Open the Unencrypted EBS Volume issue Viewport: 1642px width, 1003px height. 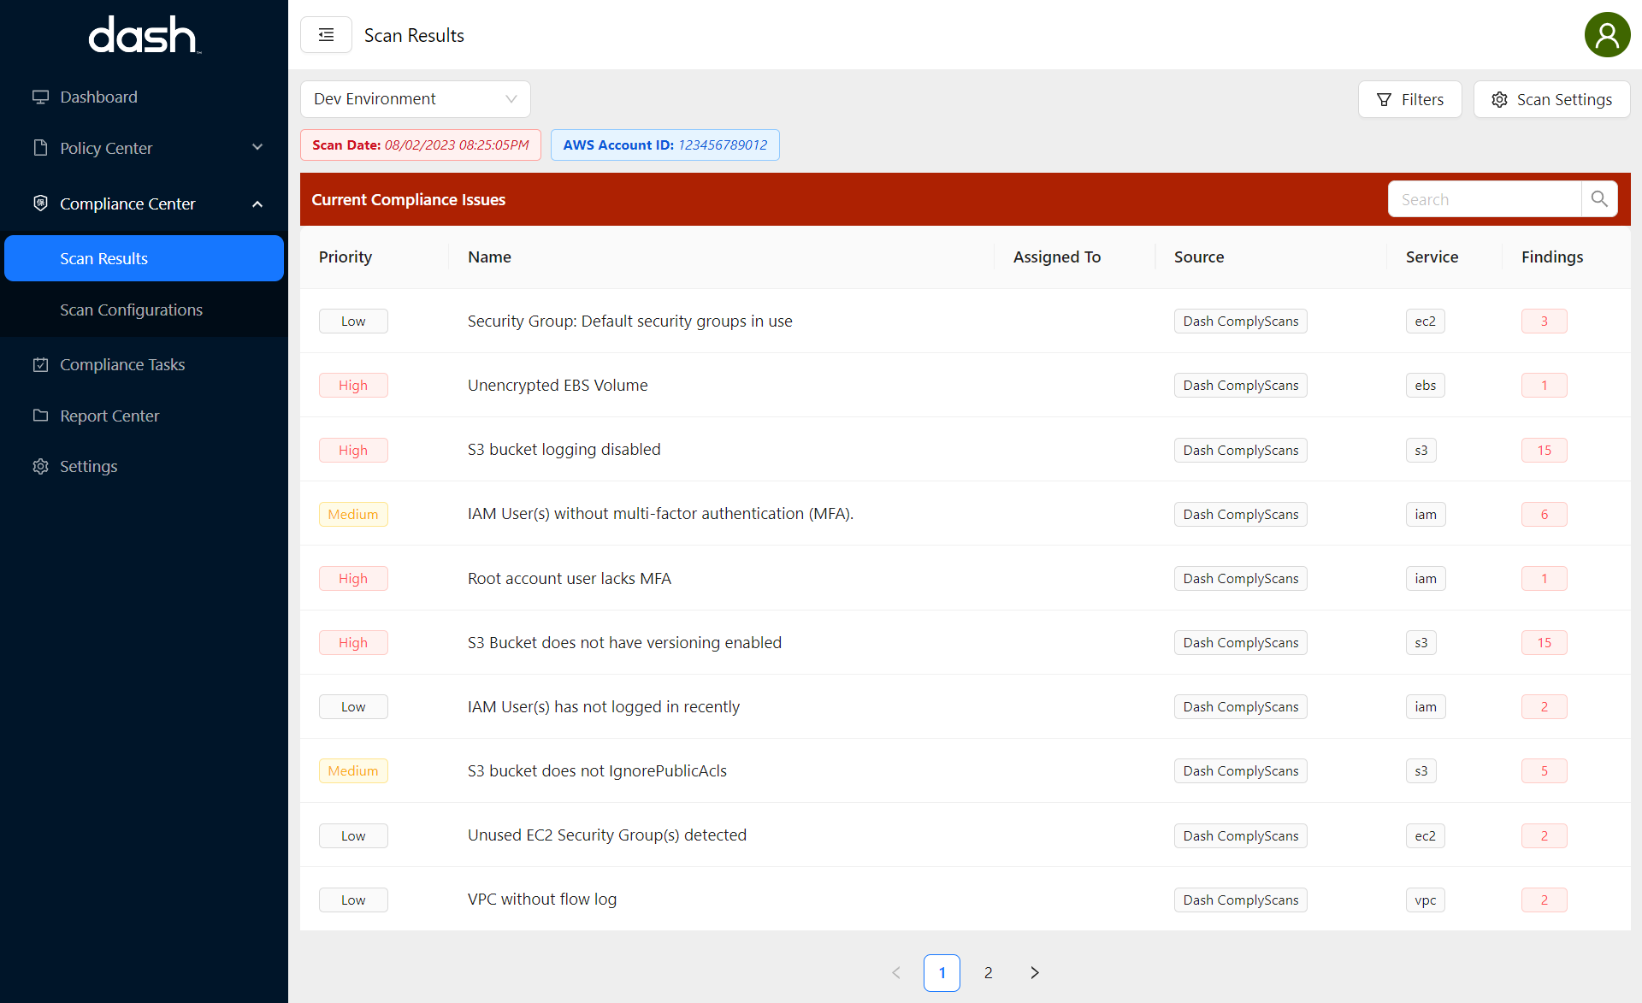558,385
